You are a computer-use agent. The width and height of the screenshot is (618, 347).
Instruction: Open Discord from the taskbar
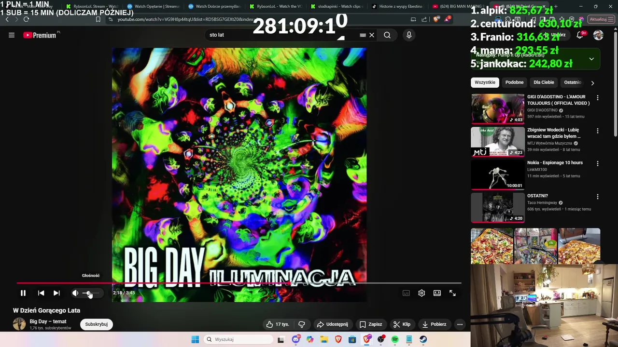point(296,339)
